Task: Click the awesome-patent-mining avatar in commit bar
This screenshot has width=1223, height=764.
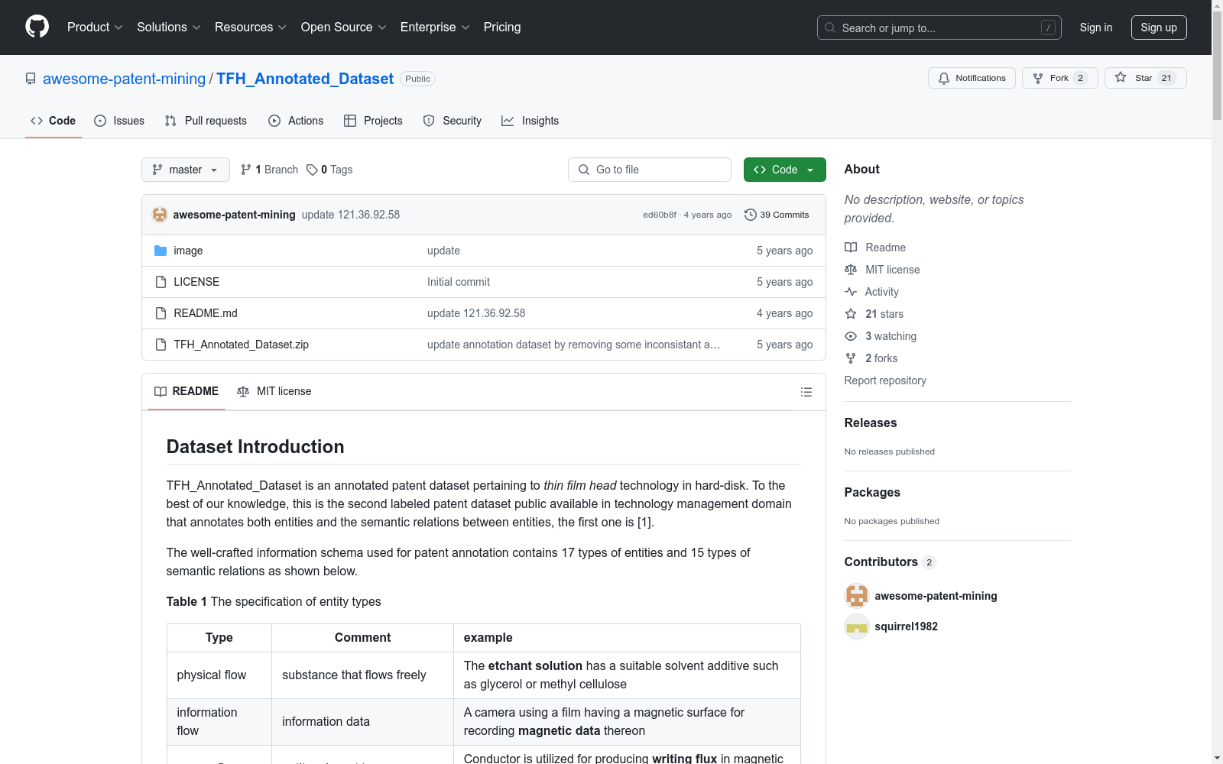Action: tap(160, 215)
